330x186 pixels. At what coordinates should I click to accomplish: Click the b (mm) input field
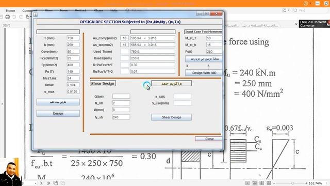point(73,45)
